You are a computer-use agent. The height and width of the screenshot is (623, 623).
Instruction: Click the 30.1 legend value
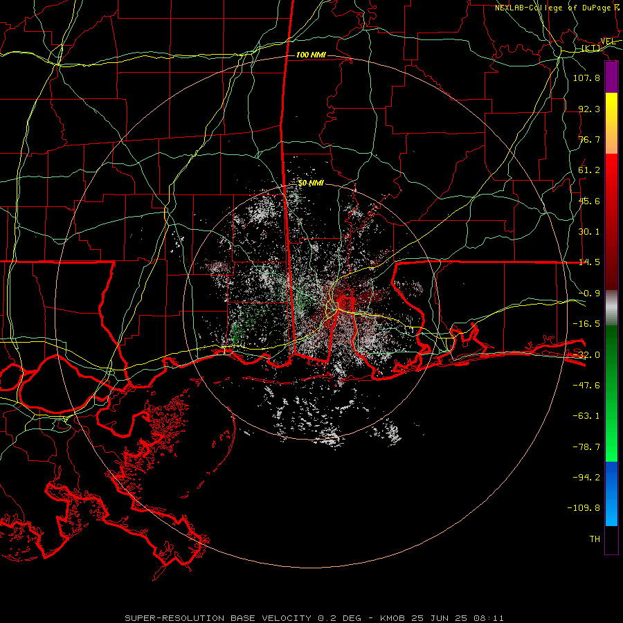coord(589,232)
